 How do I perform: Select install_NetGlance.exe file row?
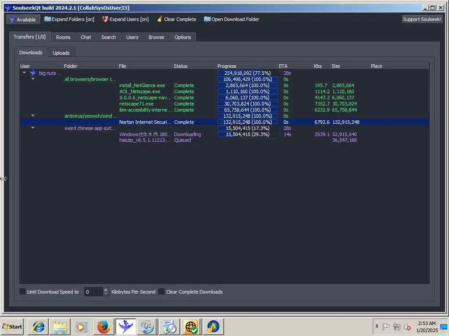pyautogui.click(x=224, y=85)
